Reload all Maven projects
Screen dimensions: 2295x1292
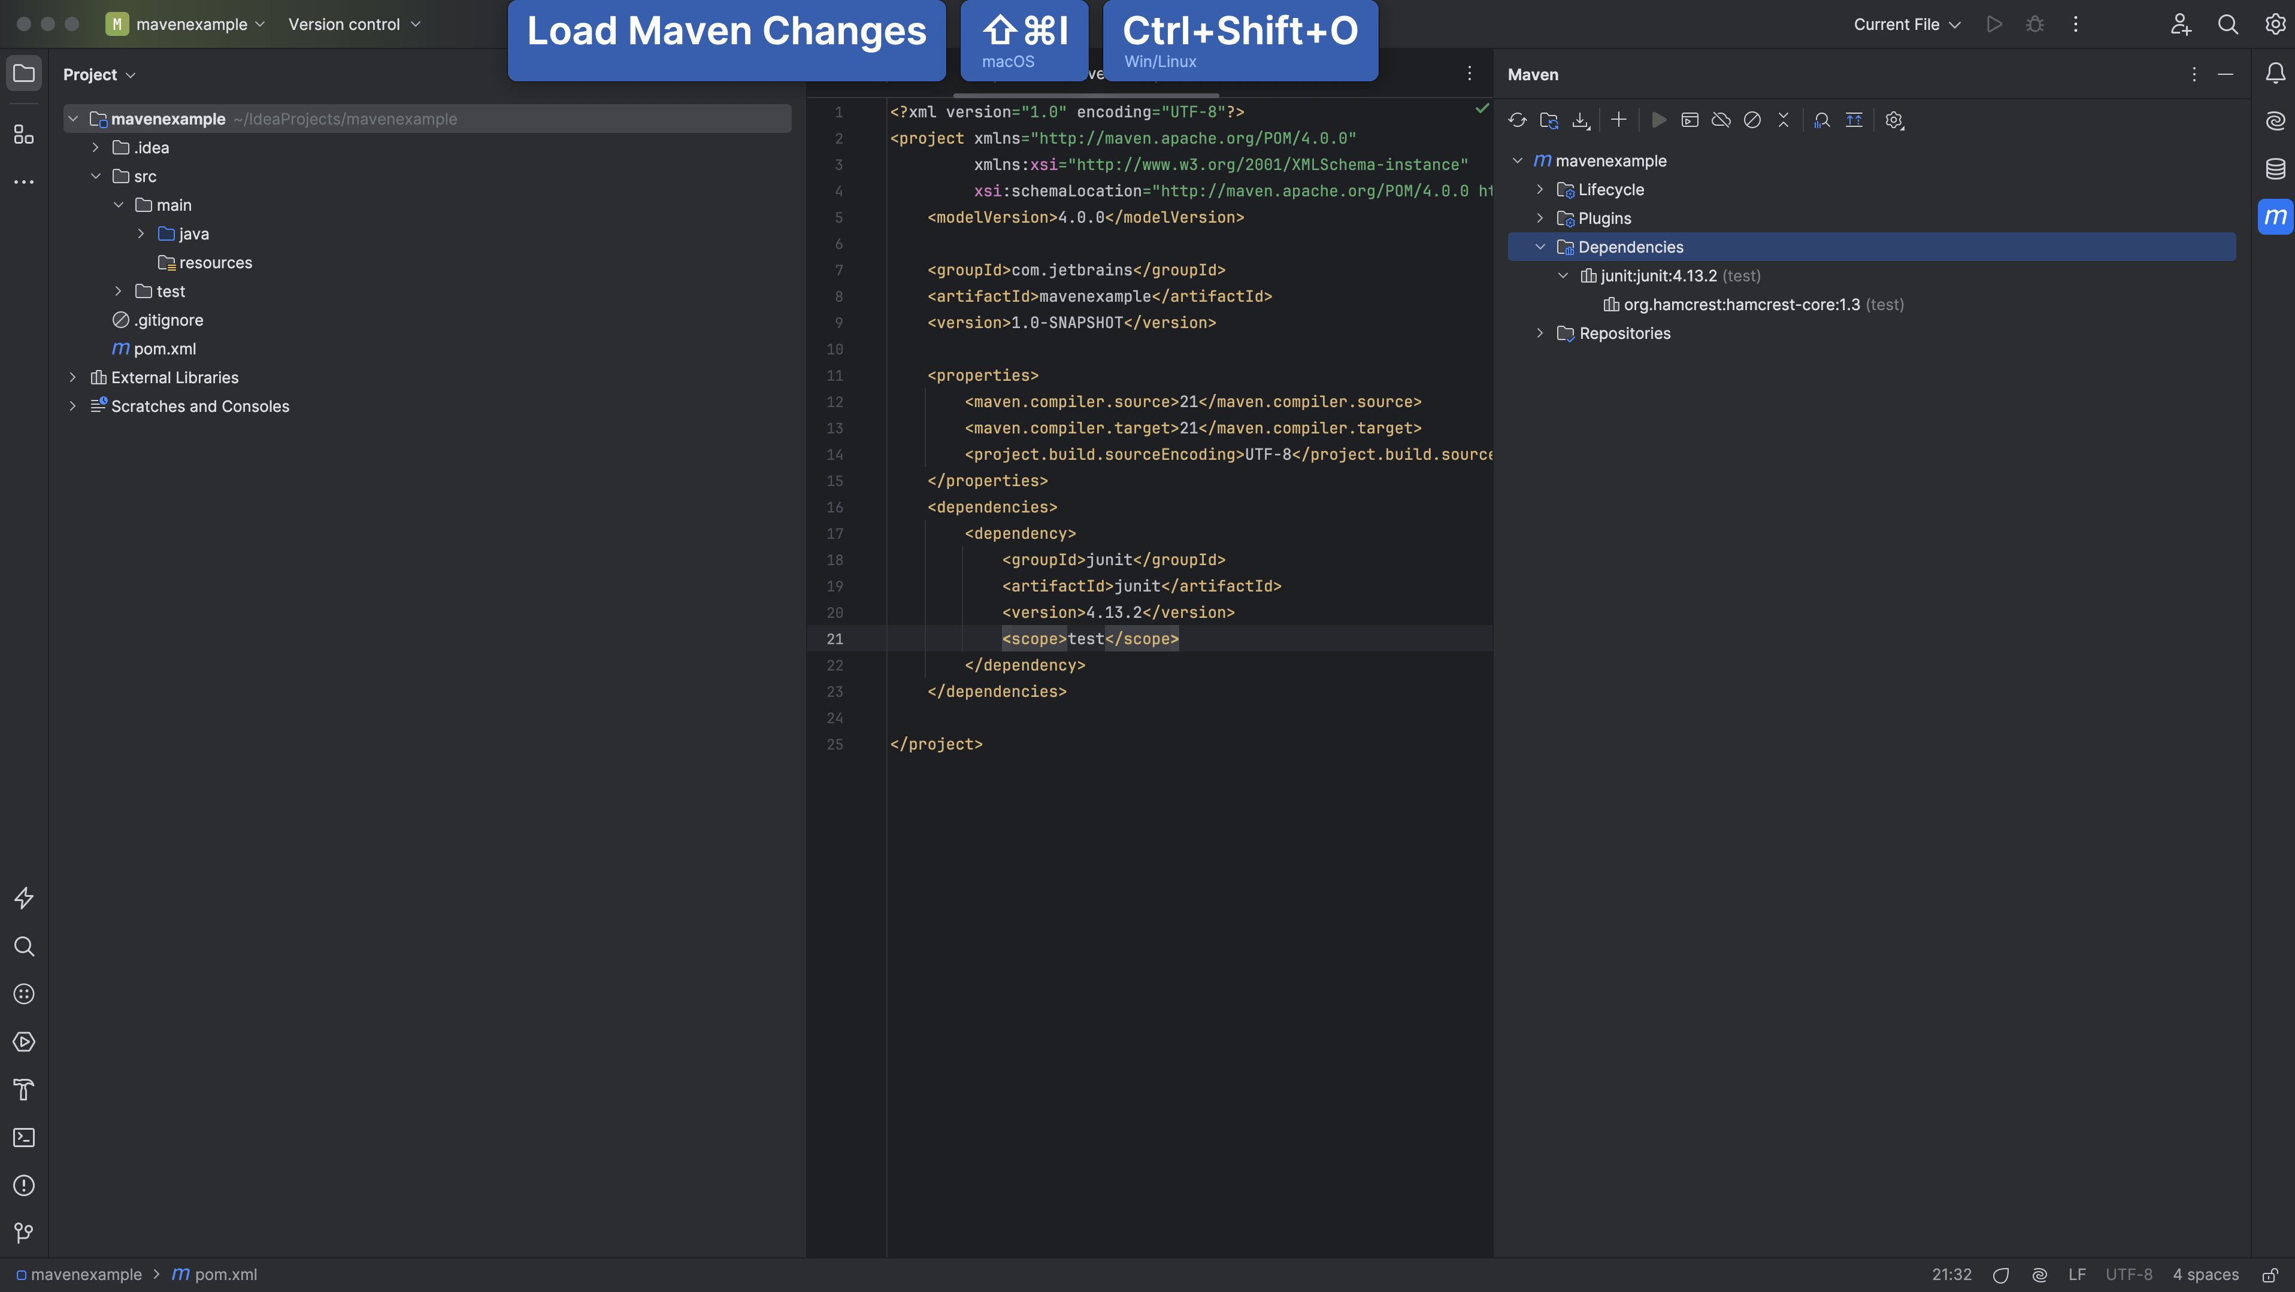[x=1518, y=119]
